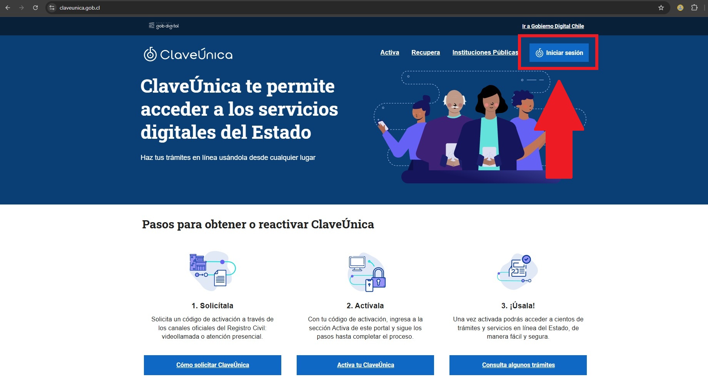The height and width of the screenshot is (379, 708).
Task: Click Cómo solicitar ClaveÚnica button
Action: click(212, 365)
